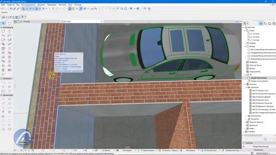Open the Конструирование menu
The height and width of the screenshot is (155, 276).
28,5
